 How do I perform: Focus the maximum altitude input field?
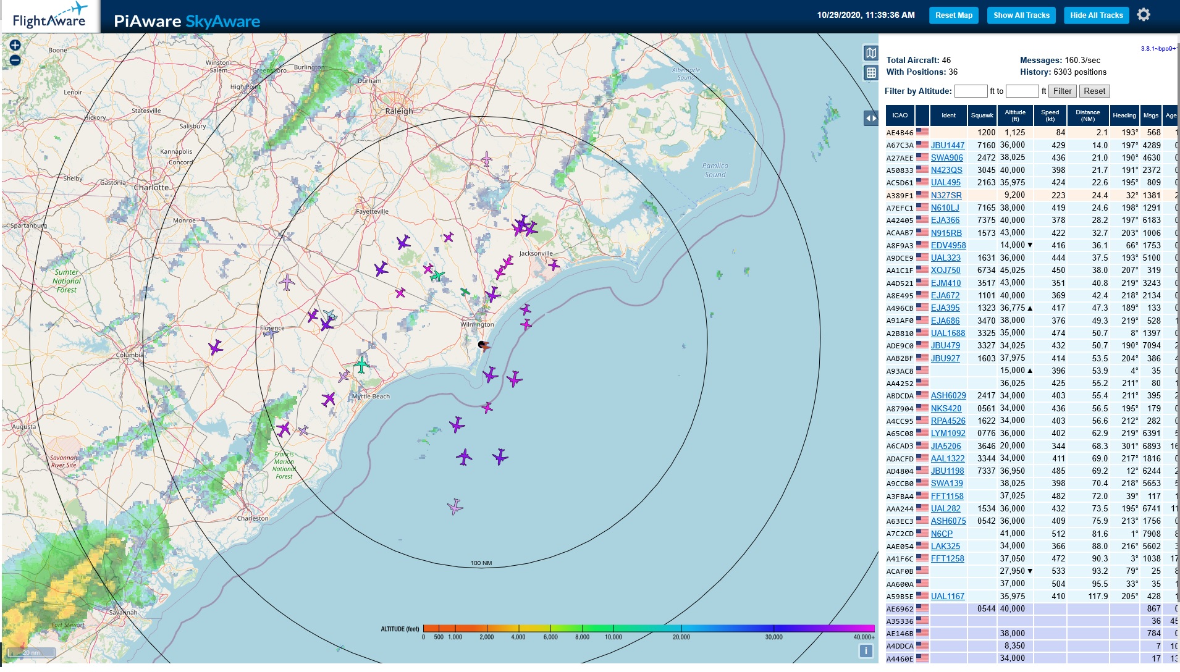(x=1022, y=91)
